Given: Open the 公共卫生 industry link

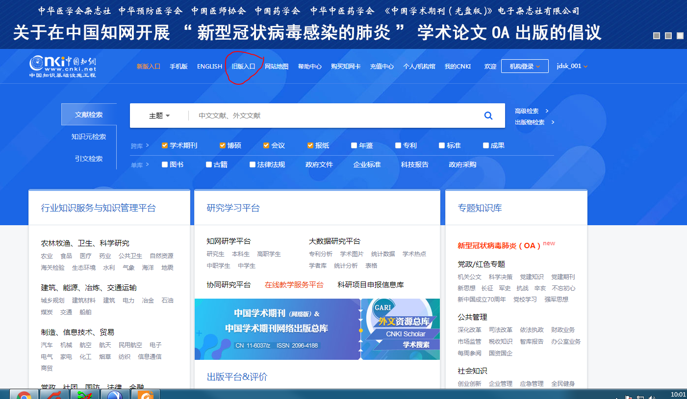Looking at the screenshot, I should 130,256.
